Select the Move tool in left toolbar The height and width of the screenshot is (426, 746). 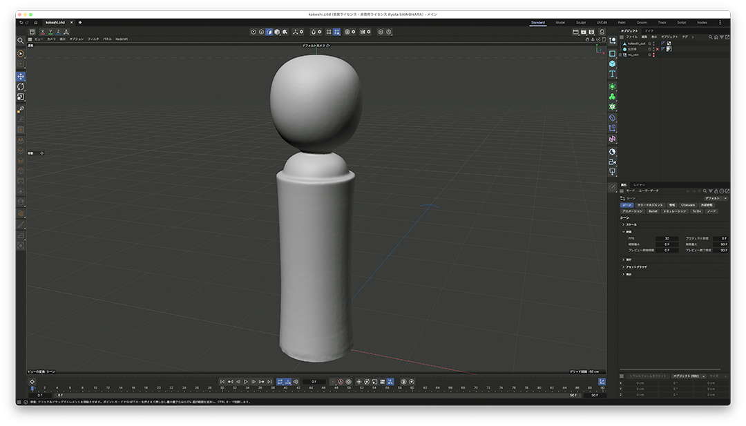pyautogui.click(x=21, y=77)
